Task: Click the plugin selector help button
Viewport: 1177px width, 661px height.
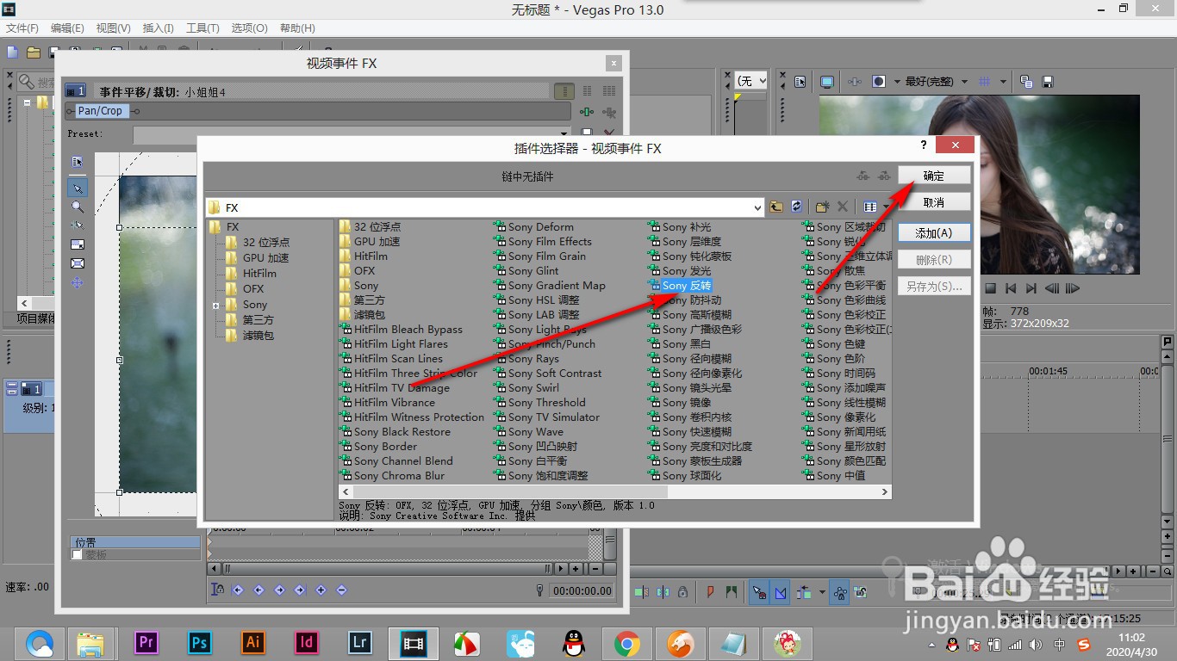Action: pos(924,145)
